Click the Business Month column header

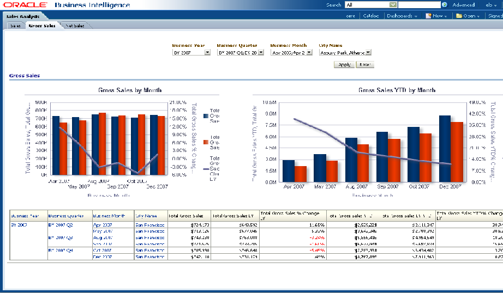[109, 216]
